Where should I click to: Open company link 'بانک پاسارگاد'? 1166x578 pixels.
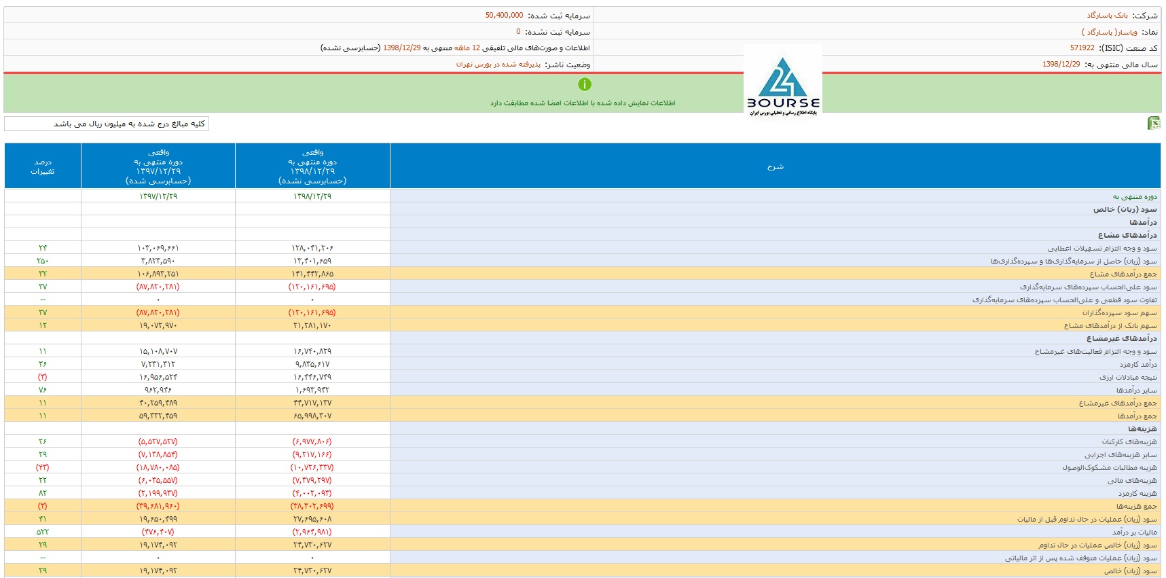click(x=1107, y=15)
